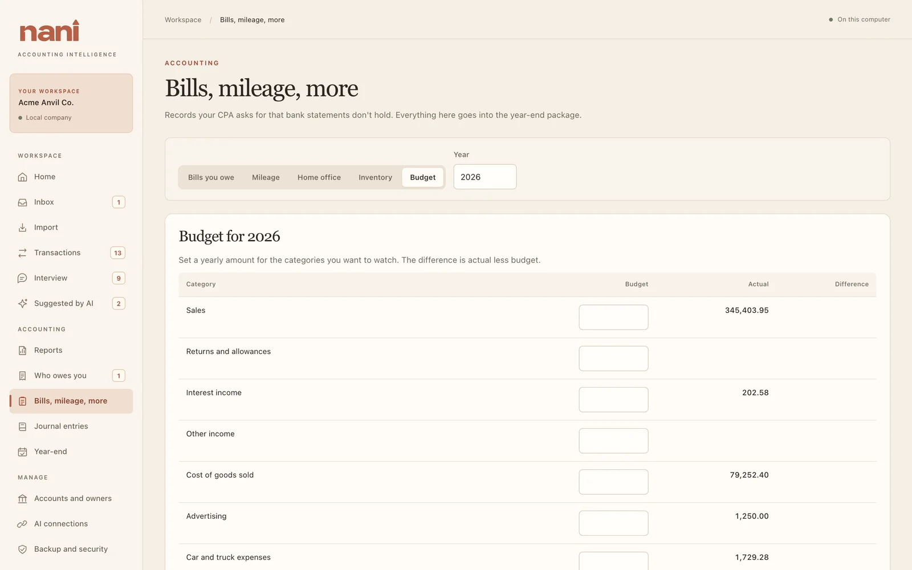The image size is (912, 570).
Task: Click the Advertising actual value 1,250.00
Action: (752, 516)
